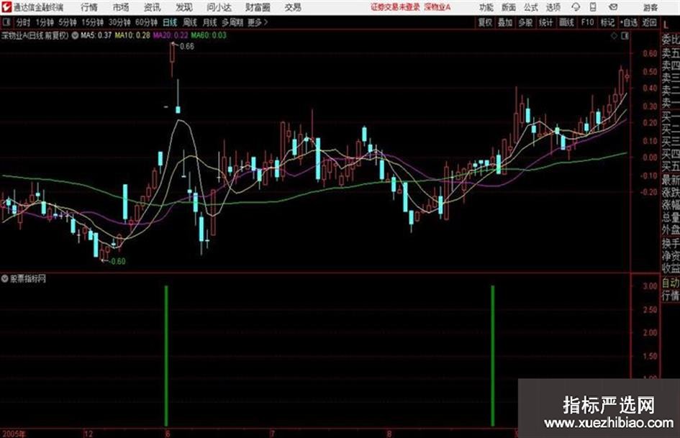Click the -0.60 low price label

click(x=117, y=261)
